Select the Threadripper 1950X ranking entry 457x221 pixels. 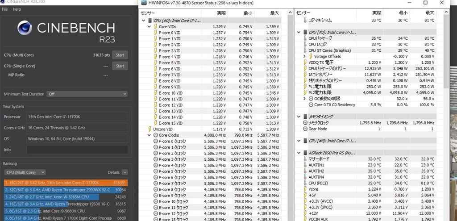pyautogui.click(x=66, y=204)
